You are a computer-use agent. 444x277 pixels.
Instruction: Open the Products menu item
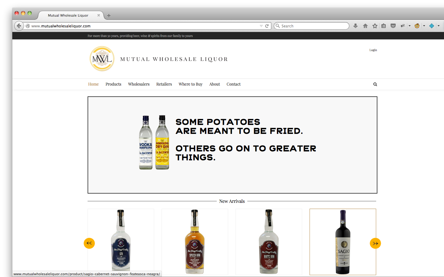(x=113, y=84)
